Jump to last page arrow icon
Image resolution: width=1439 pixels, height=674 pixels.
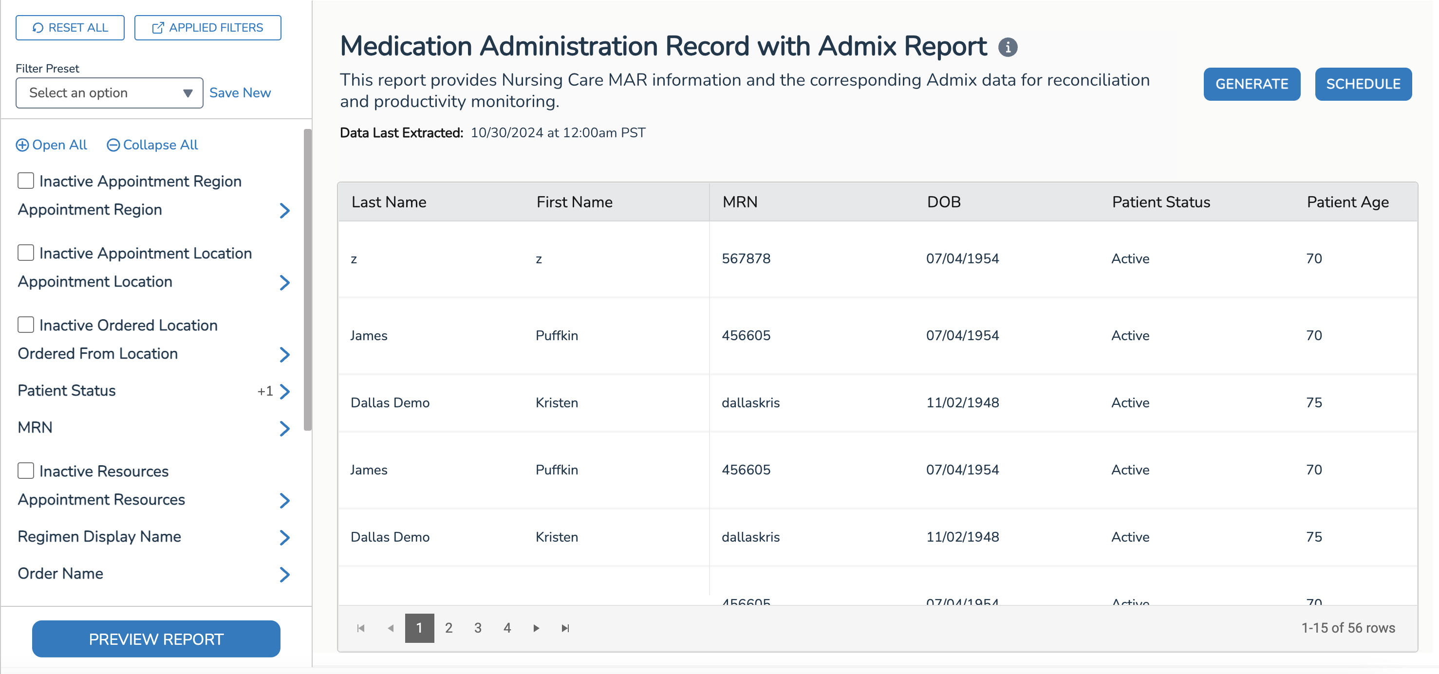pos(565,628)
